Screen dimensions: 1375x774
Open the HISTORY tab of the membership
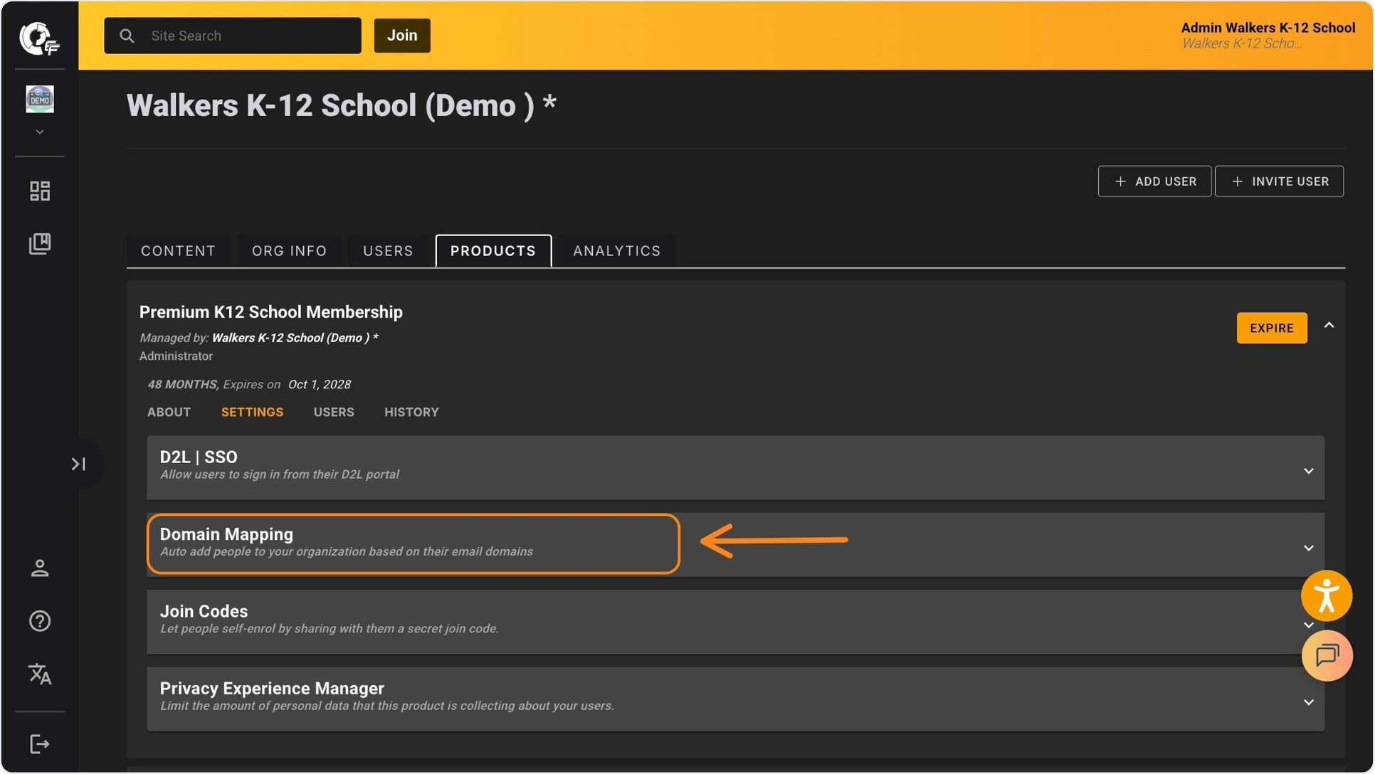point(411,412)
